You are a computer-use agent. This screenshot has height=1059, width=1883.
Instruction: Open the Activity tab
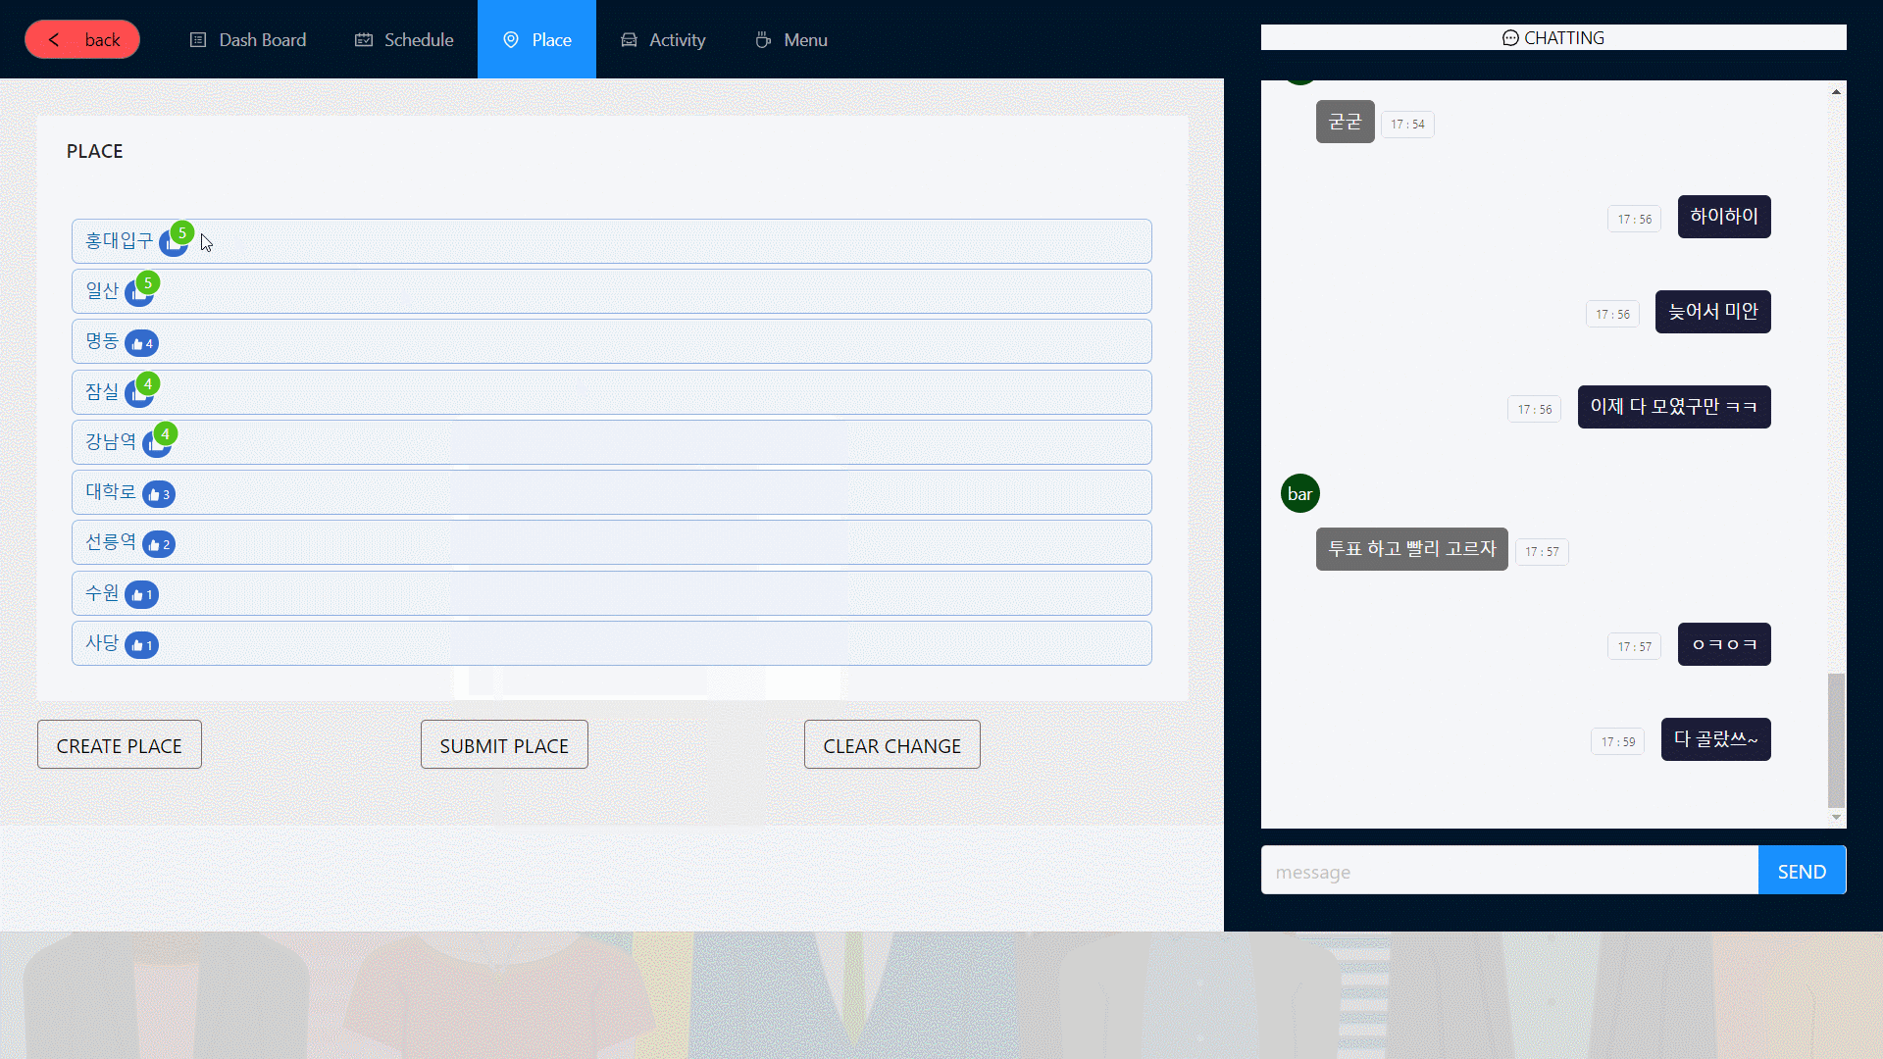tap(662, 39)
